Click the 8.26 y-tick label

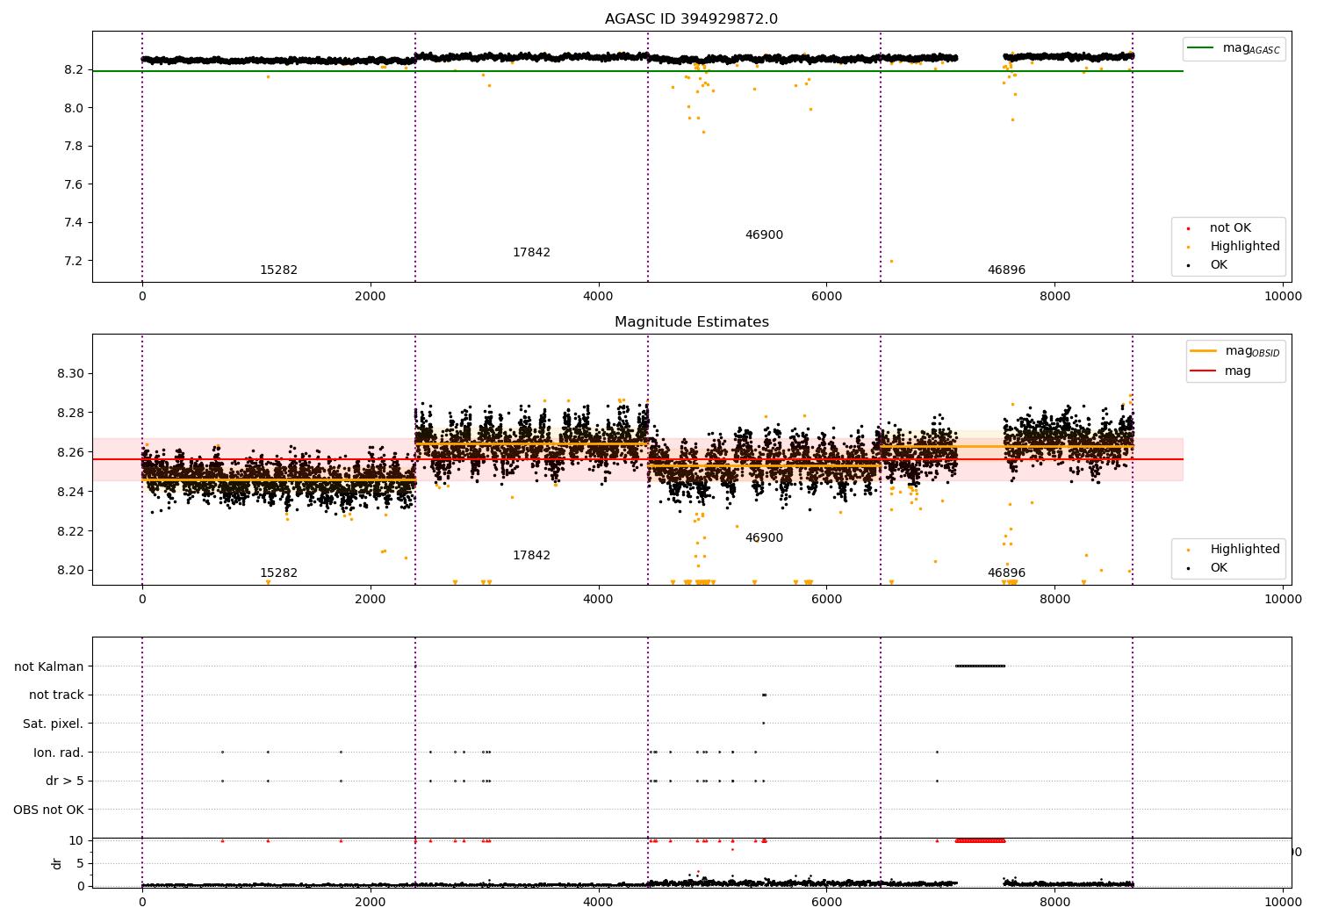tap(70, 453)
